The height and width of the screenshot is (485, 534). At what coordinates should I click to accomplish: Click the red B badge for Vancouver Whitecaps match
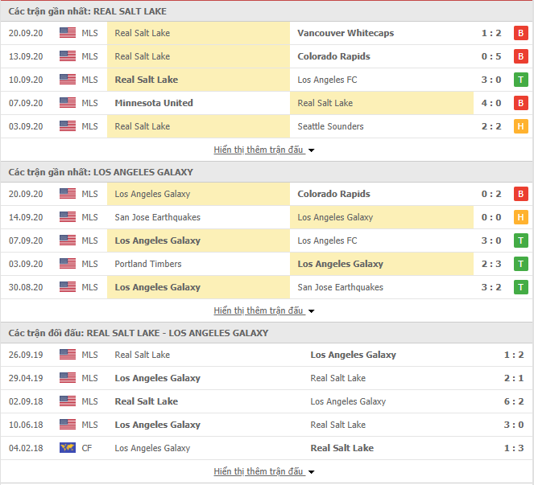(521, 33)
